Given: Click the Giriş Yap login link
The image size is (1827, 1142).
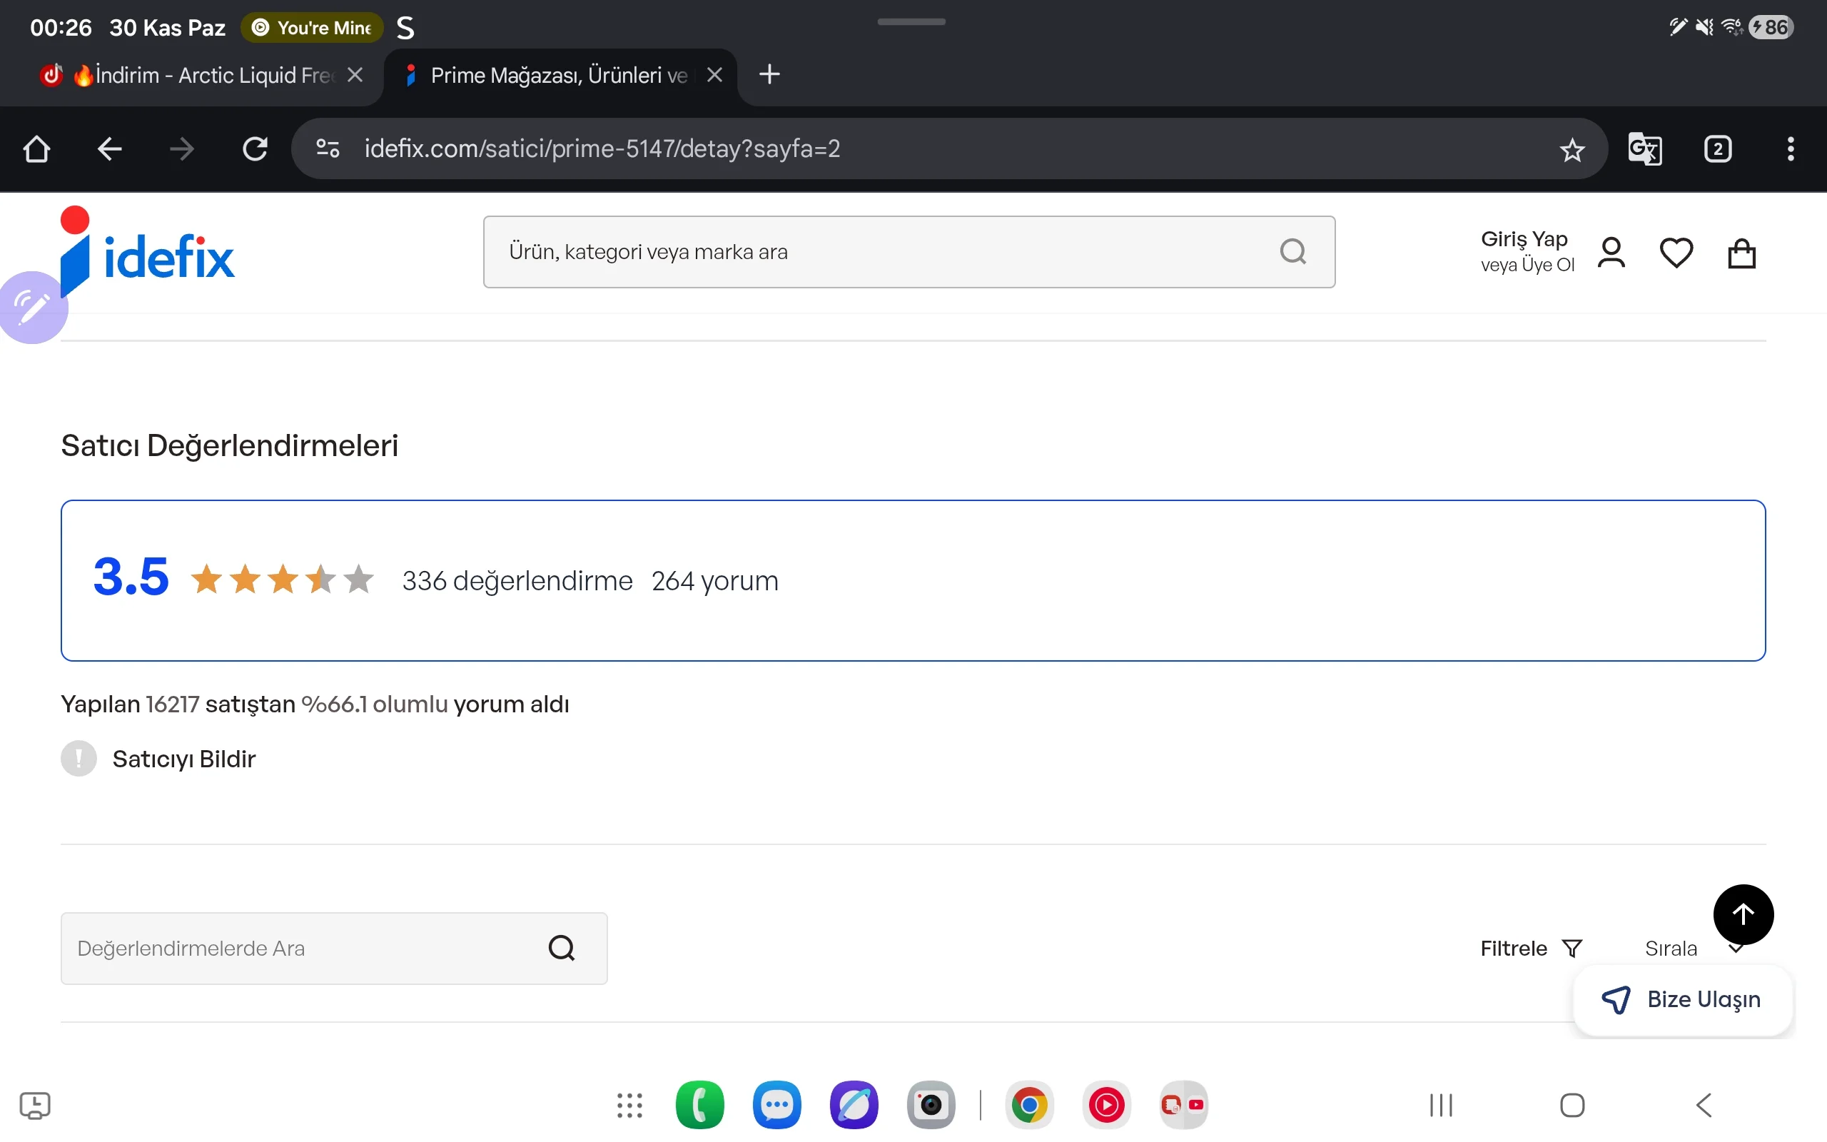Looking at the screenshot, I should click(1524, 238).
